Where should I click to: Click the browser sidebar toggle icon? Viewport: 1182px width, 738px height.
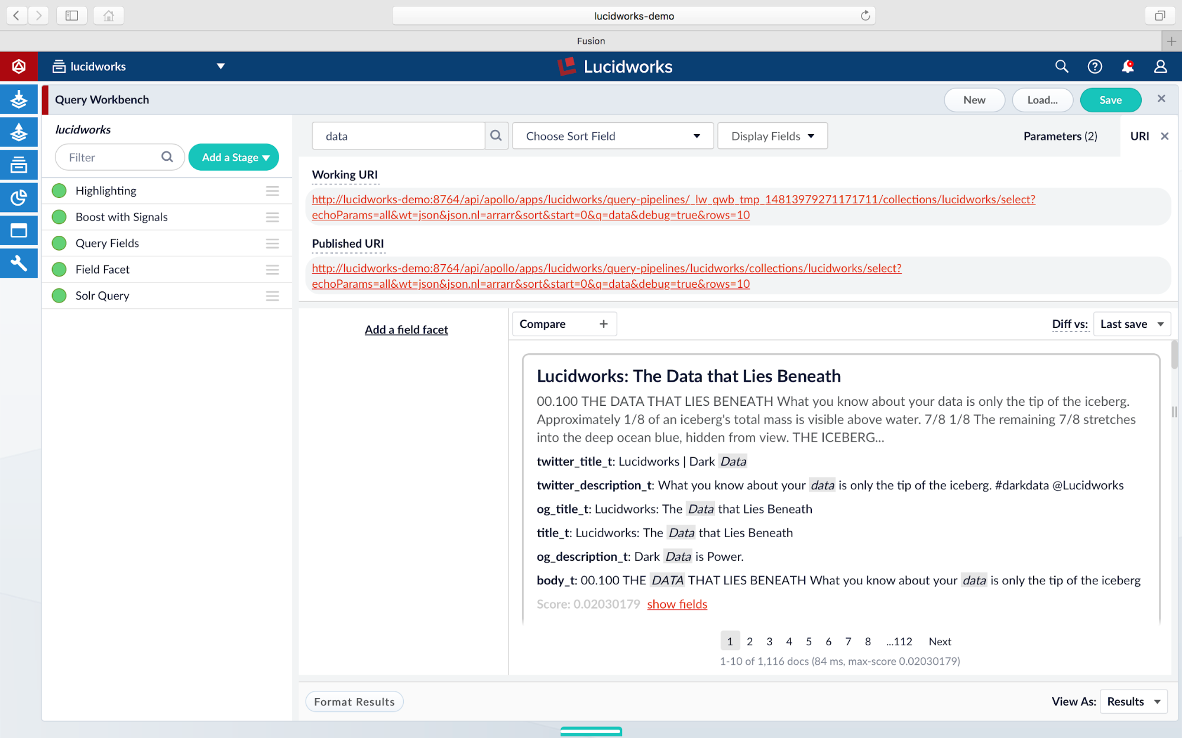click(72, 15)
